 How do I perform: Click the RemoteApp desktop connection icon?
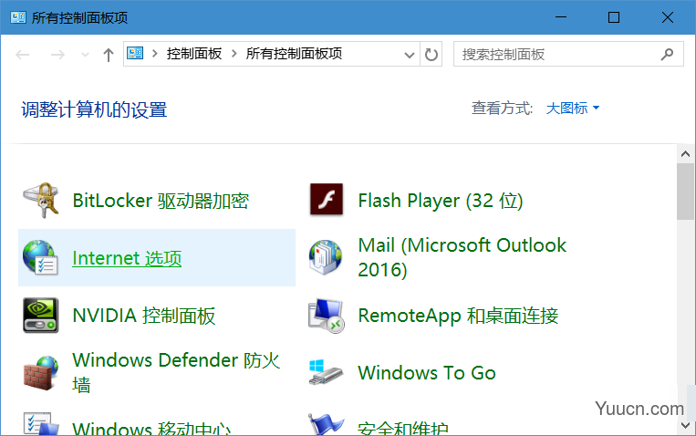pos(327,316)
